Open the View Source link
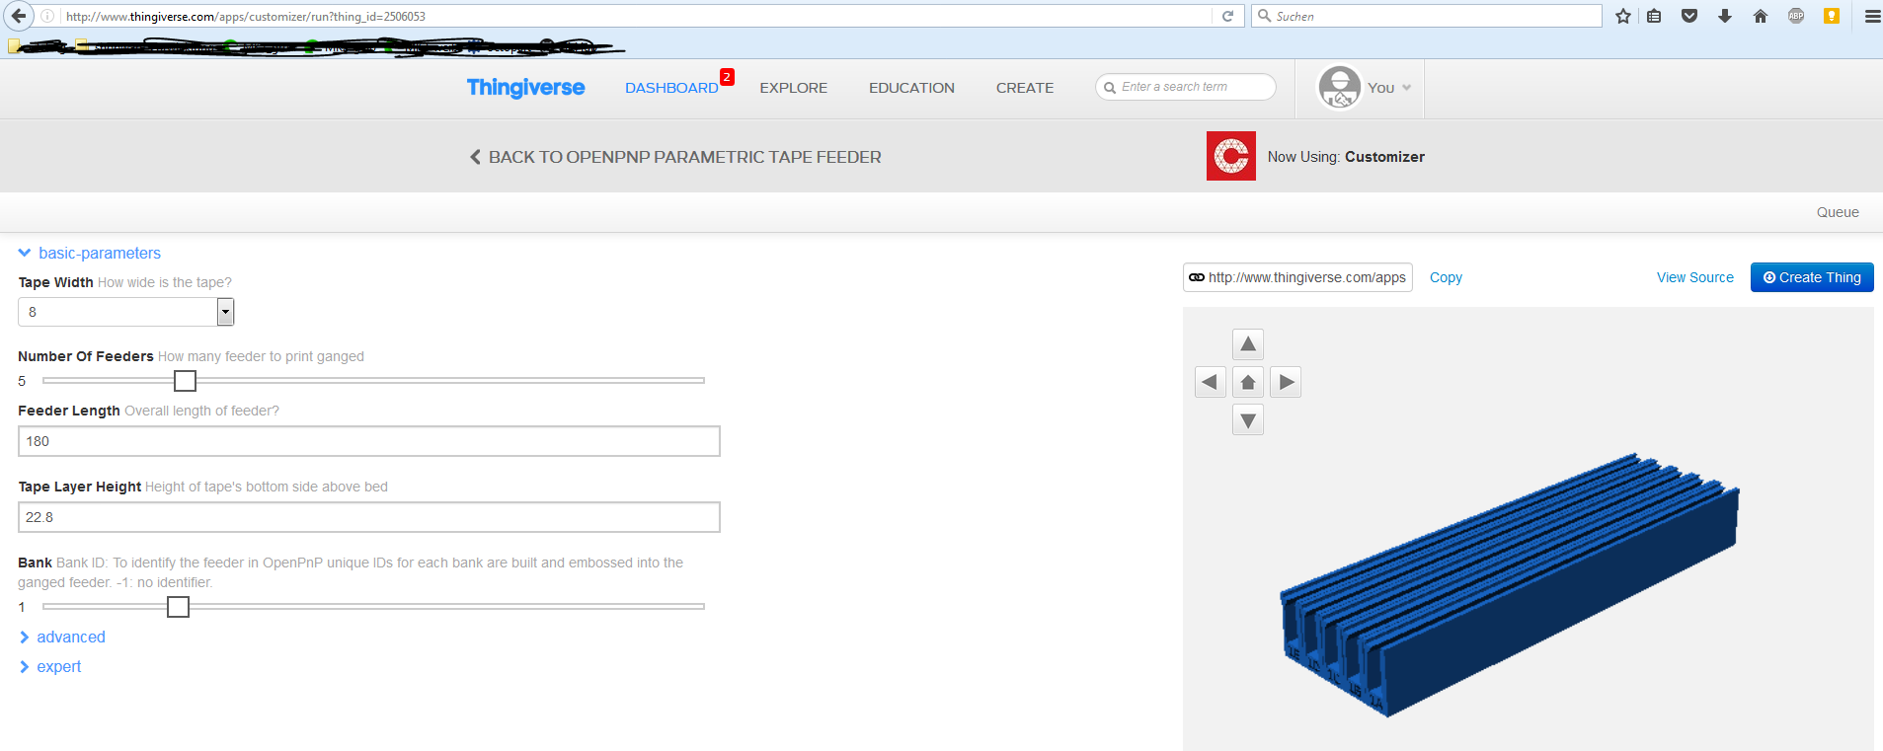 coord(1695,277)
